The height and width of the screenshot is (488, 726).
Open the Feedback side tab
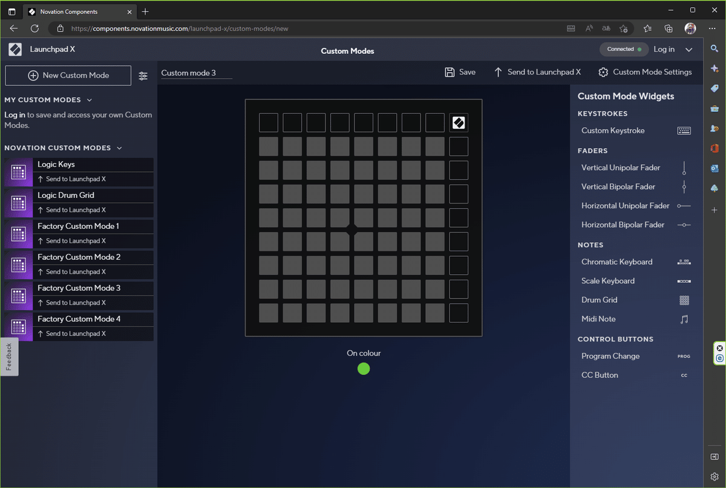click(9, 357)
